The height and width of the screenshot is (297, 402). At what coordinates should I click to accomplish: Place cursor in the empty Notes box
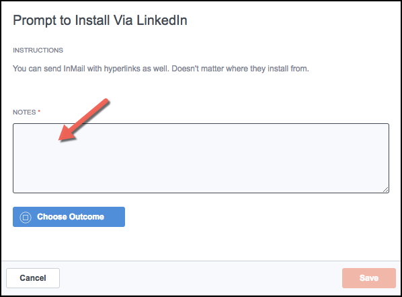(201, 158)
